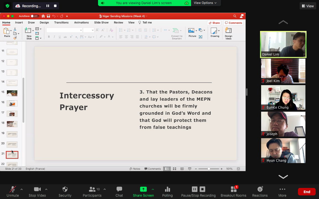Click the Paste clipboard icon
The image size is (319, 199).
(7, 31)
